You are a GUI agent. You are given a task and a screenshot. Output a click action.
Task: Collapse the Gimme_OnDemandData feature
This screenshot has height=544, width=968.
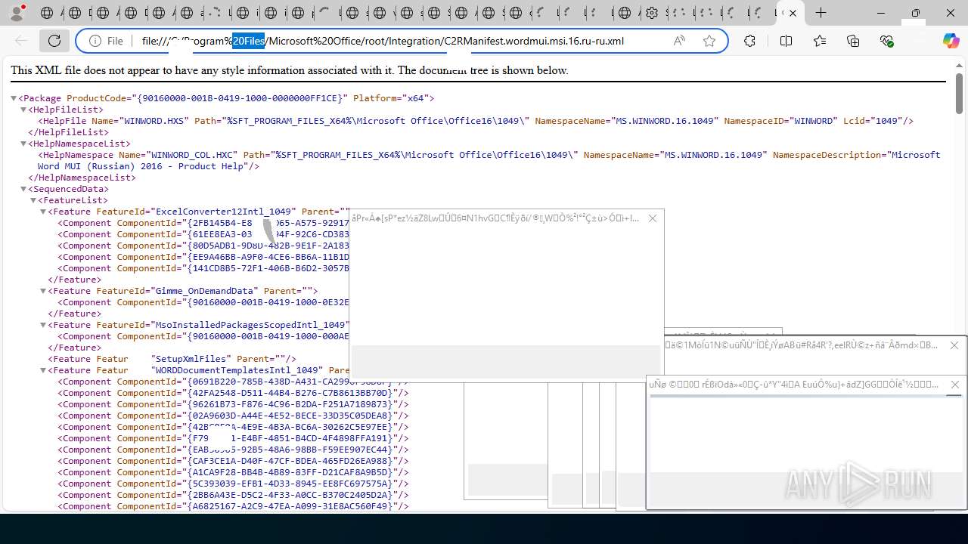(x=43, y=291)
